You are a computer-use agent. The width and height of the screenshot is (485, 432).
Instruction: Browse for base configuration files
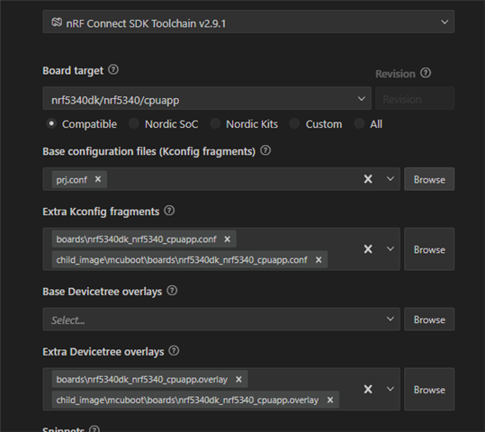point(429,179)
